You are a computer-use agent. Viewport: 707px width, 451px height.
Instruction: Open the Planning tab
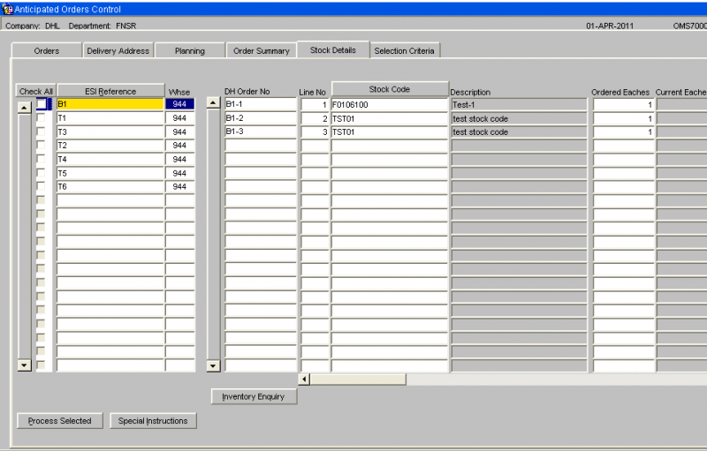click(190, 50)
